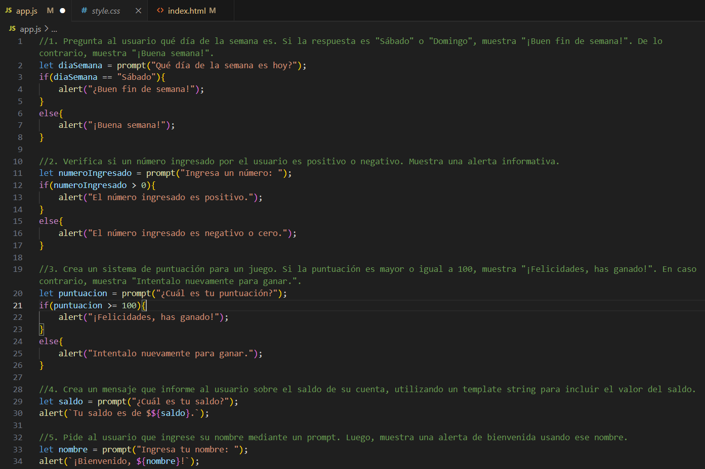The width and height of the screenshot is (705, 469).
Task: Click the JS file icon on app.js tab
Action: coord(8,10)
